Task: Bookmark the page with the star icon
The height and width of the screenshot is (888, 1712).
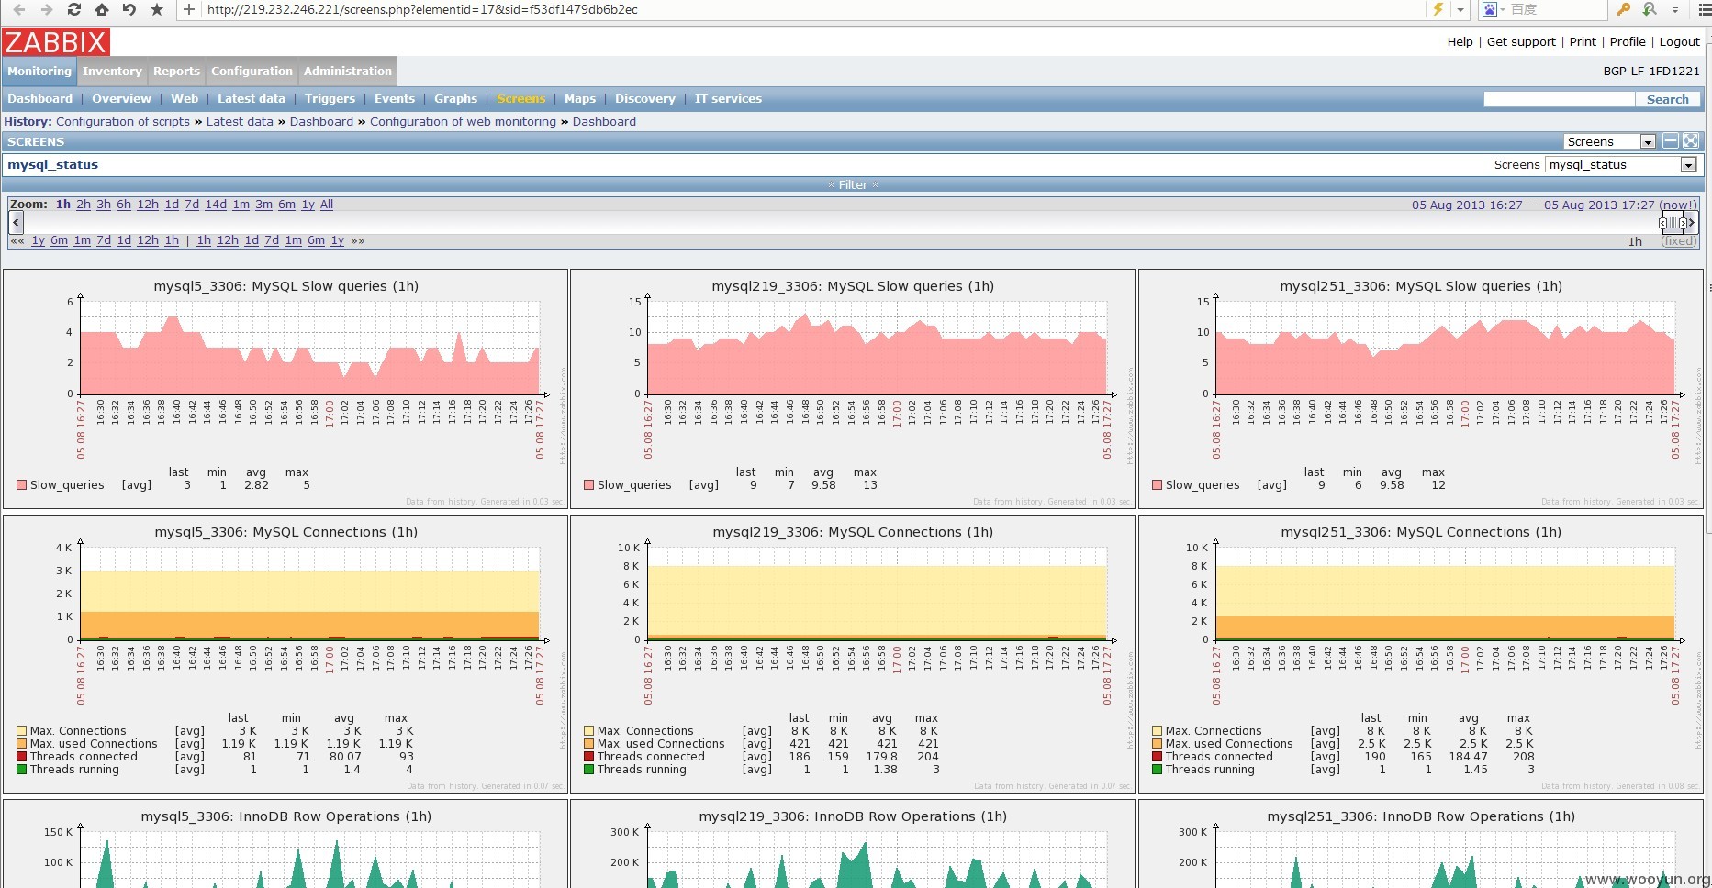Action: [x=157, y=9]
